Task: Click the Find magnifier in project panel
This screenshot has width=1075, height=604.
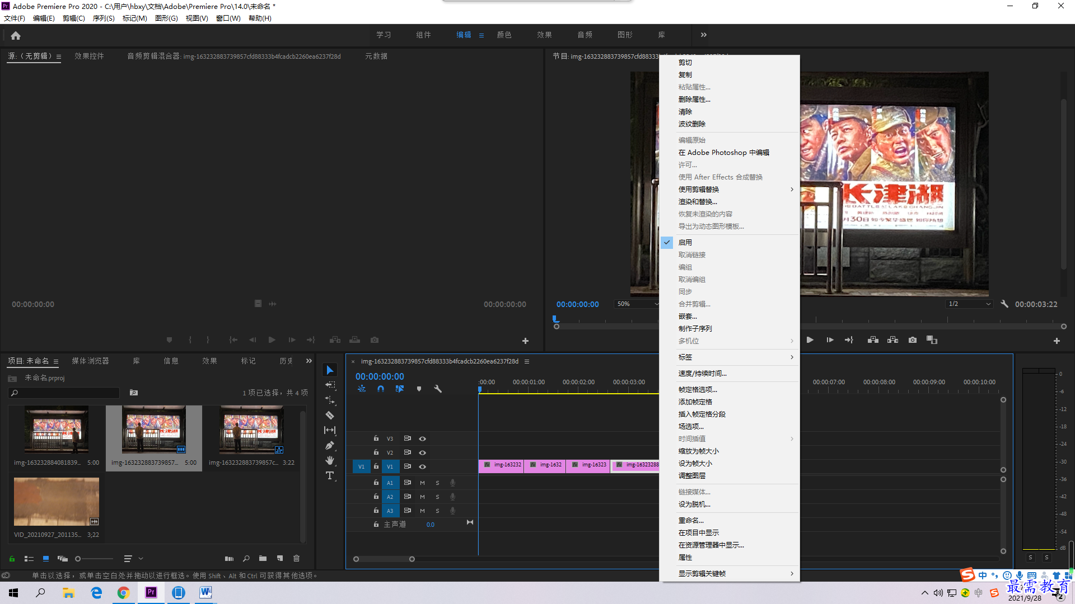Action: click(246, 558)
